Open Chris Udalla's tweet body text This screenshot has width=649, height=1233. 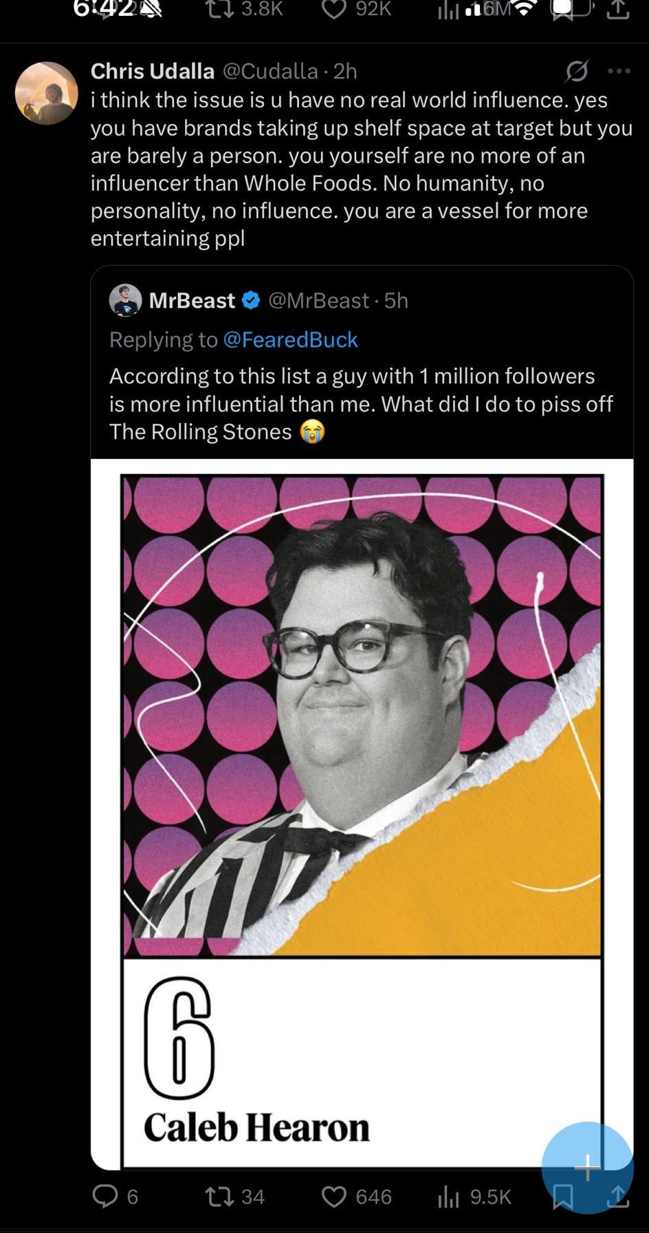360,169
